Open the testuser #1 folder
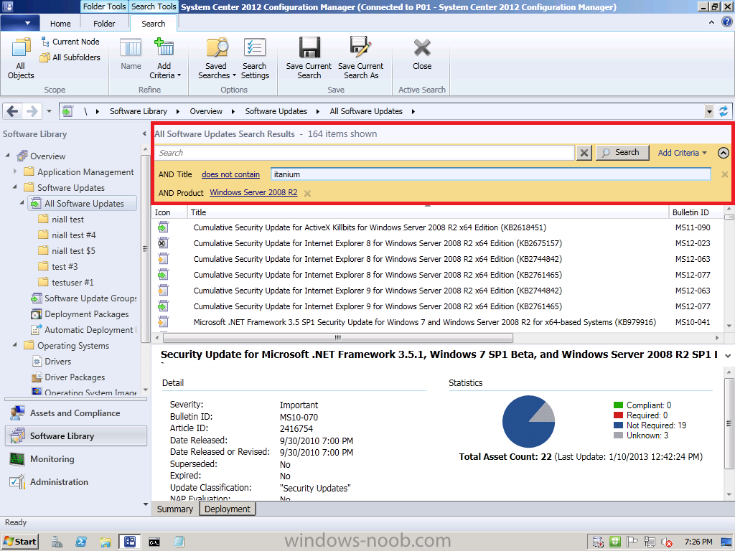The height and width of the screenshot is (551, 735). (66, 283)
